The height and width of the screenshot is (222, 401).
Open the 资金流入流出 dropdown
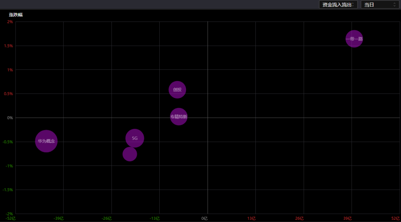[x=338, y=4]
